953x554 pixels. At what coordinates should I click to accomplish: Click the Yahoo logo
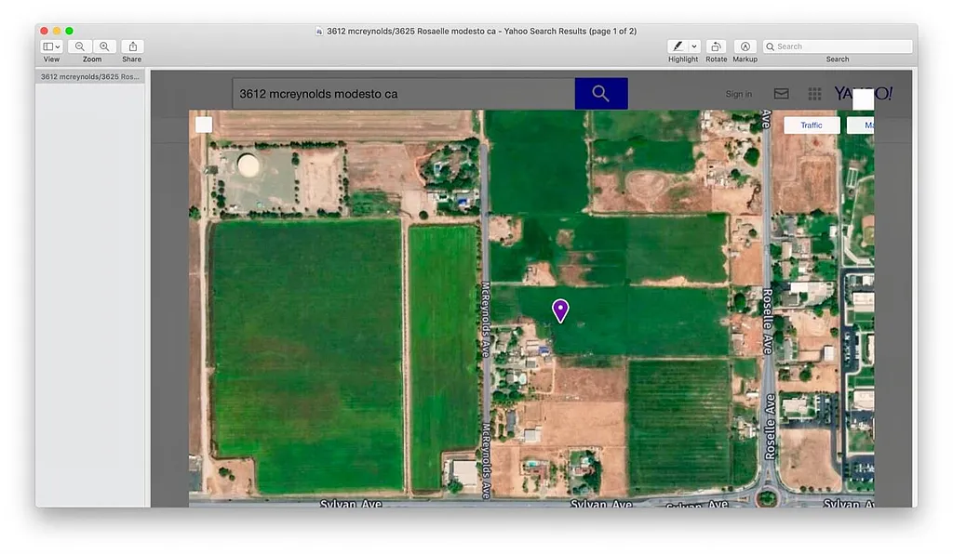862,94
